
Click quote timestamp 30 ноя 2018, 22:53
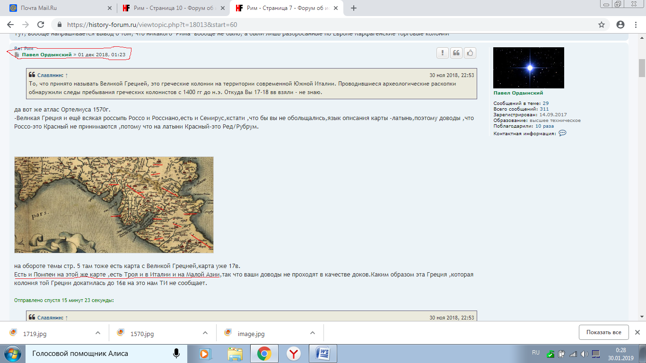point(452,75)
